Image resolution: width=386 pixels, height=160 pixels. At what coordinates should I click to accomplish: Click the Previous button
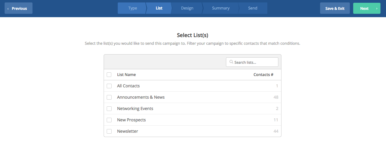(18, 8)
